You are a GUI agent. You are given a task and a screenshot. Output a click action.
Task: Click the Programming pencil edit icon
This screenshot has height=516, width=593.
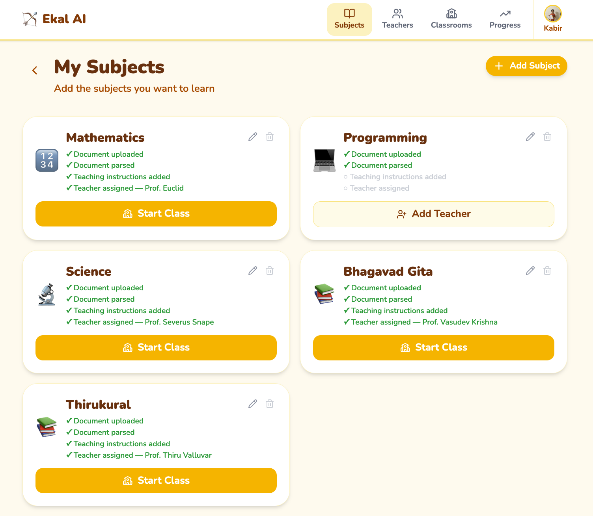(x=530, y=137)
